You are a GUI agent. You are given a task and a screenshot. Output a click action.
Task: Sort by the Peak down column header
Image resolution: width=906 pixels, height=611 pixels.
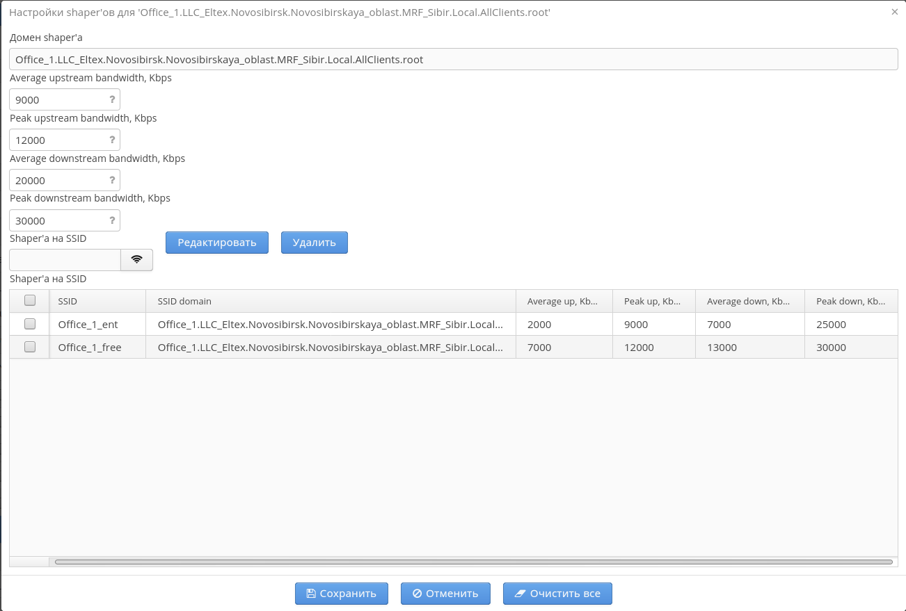[851, 301]
